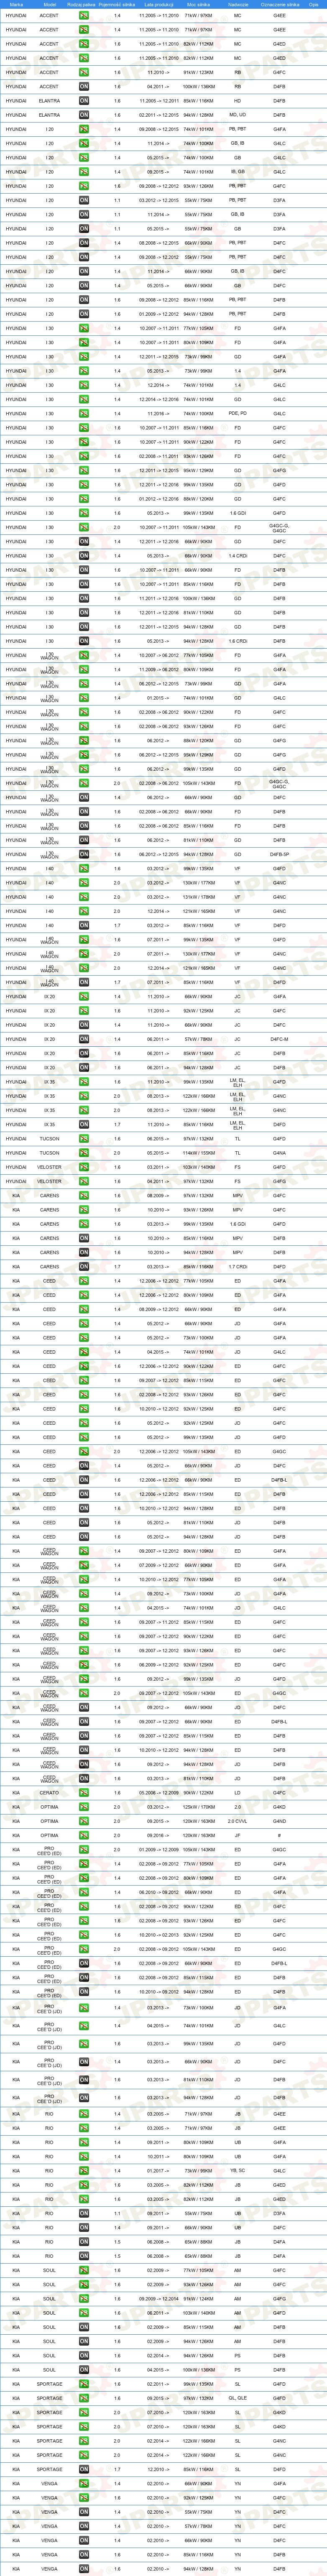
Task: Click diesel ON icon in Accent 100kW/136KM row
Action: click(x=84, y=87)
